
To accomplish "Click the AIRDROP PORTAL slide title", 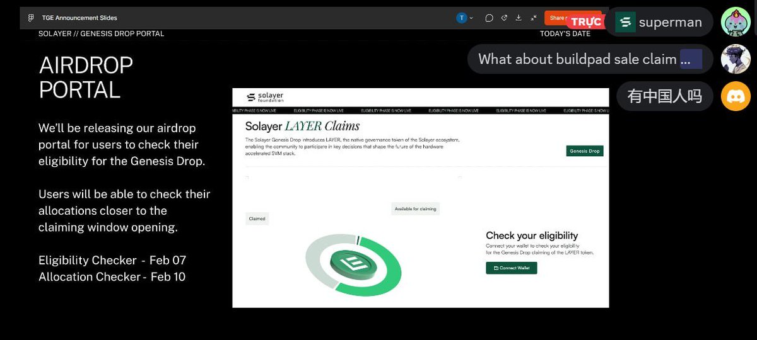I will [x=86, y=77].
